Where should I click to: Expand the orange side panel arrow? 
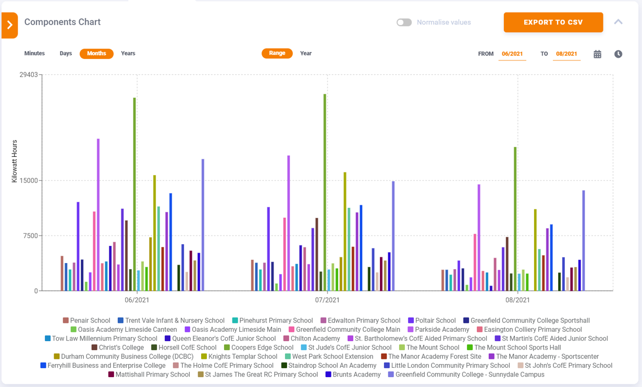[x=9, y=25]
